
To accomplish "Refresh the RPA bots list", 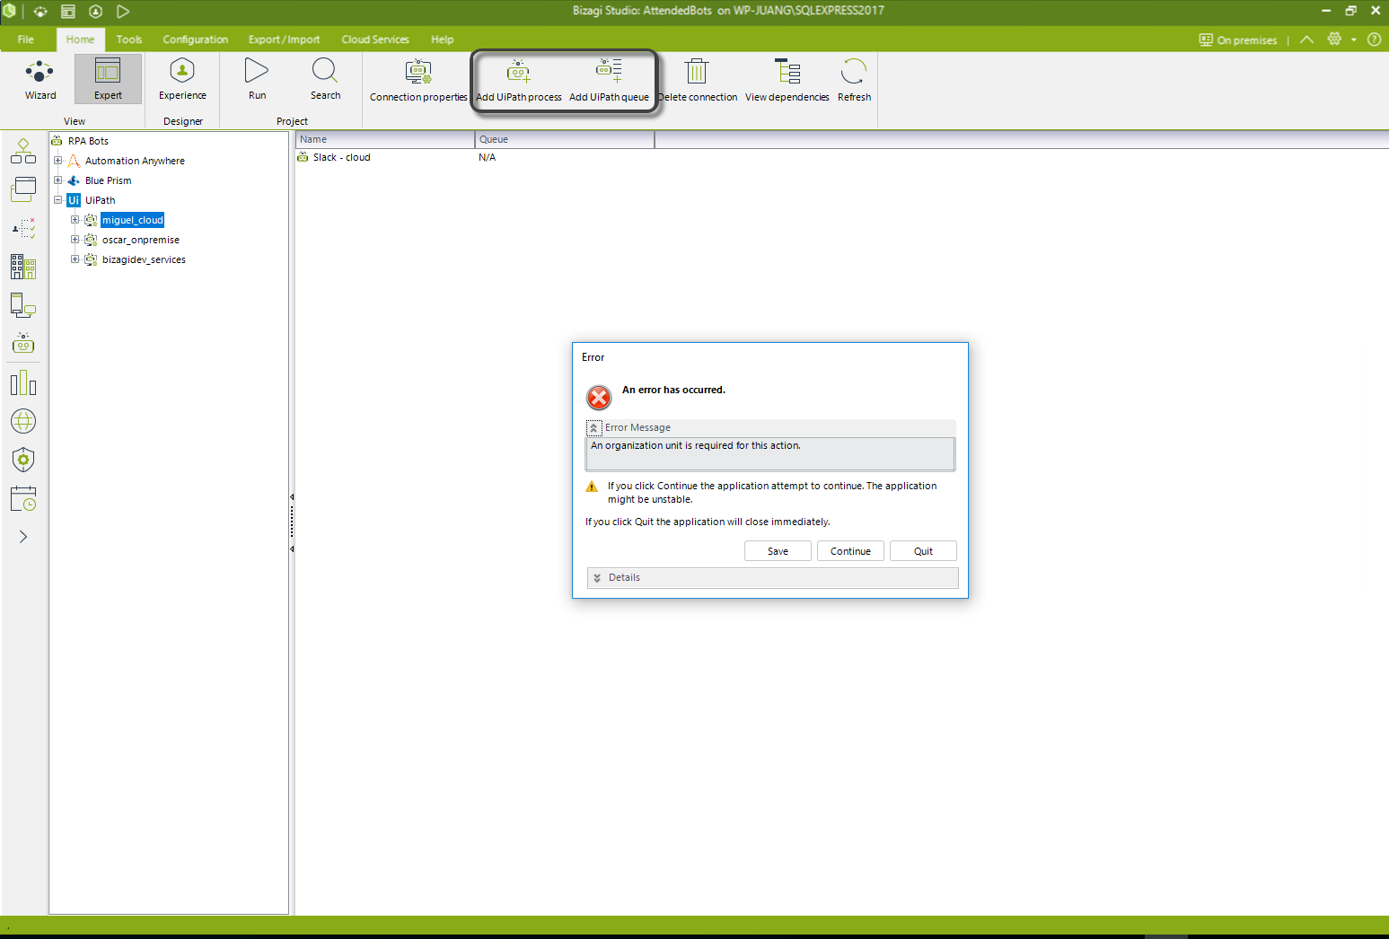I will [854, 81].
